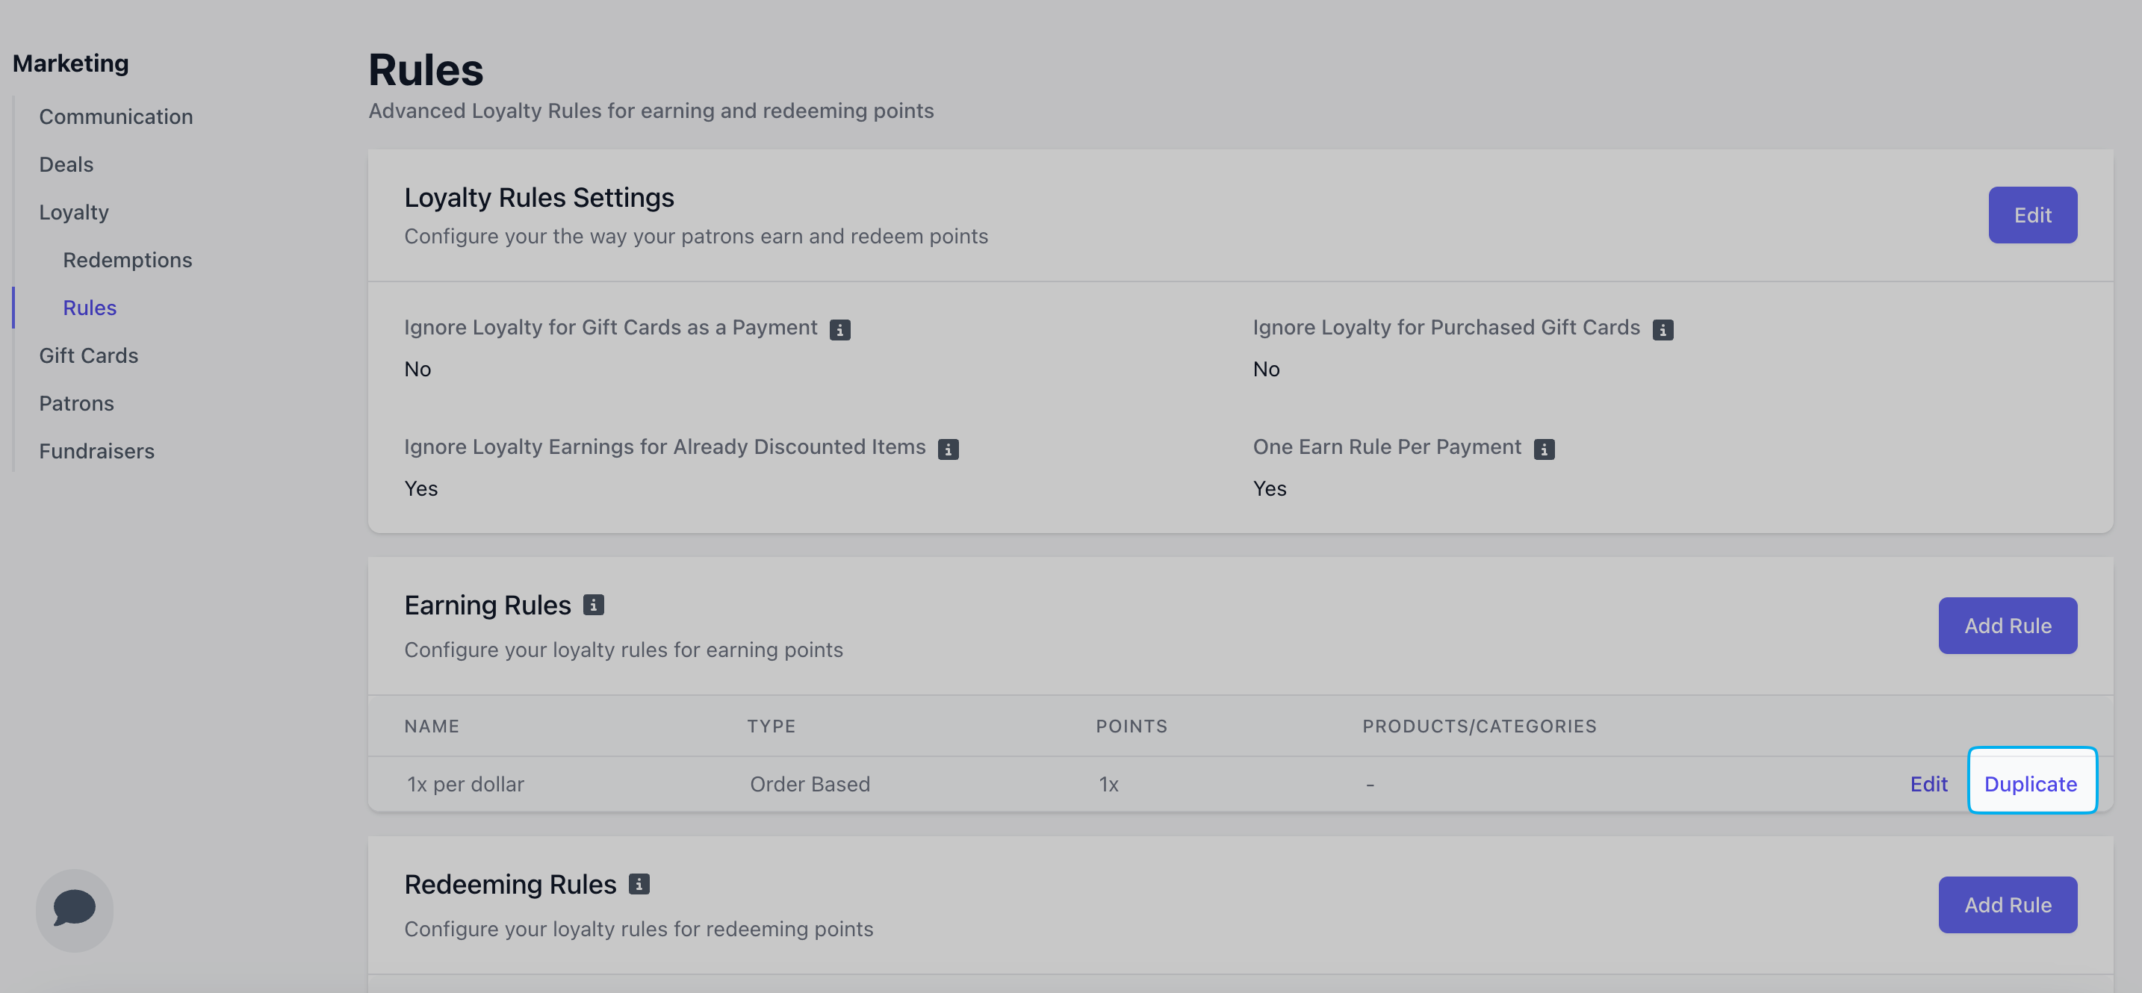Open Redemptions under Loyalty
Image resolution: width=2142 pixels, height=993 pixels.
(x=127, y=260)
